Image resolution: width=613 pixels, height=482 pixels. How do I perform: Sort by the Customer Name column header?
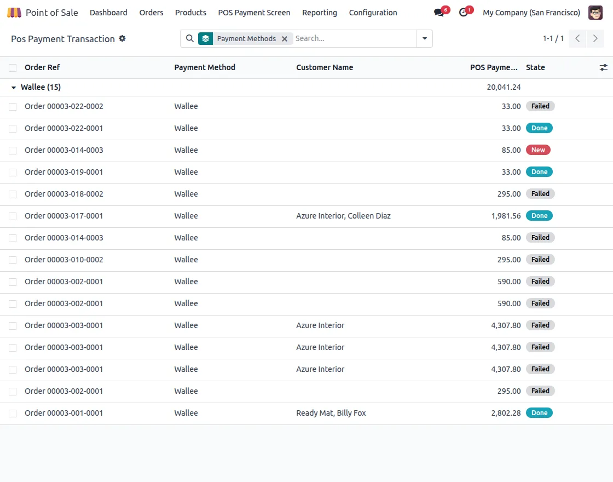[325, 67]
